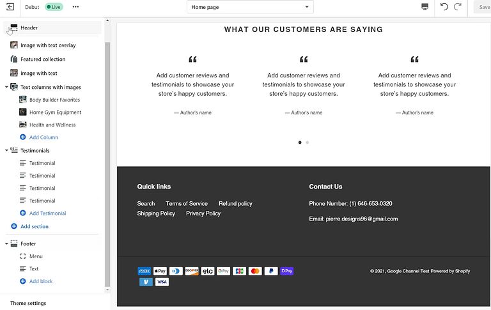Click the Powered by Shopify link

[x=450, y=271]
